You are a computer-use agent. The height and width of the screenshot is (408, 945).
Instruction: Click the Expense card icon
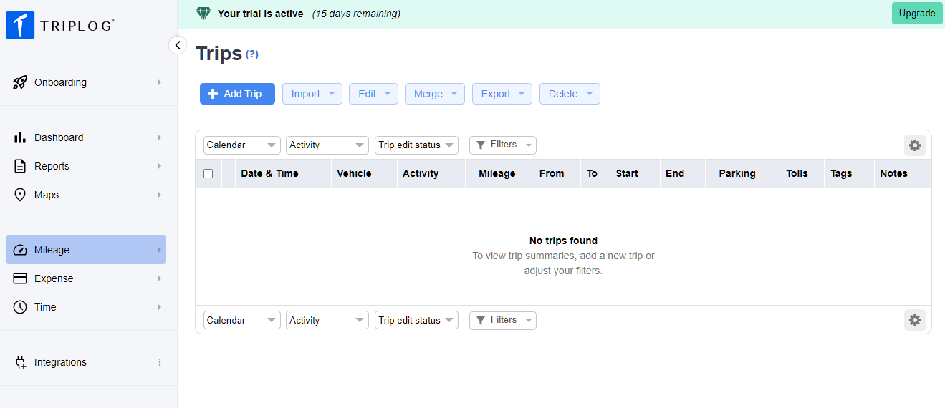[x=20, y=278]
